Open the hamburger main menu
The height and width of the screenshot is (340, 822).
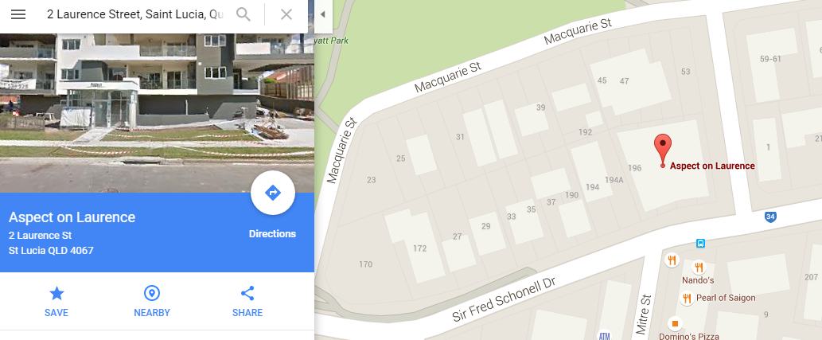18,14
